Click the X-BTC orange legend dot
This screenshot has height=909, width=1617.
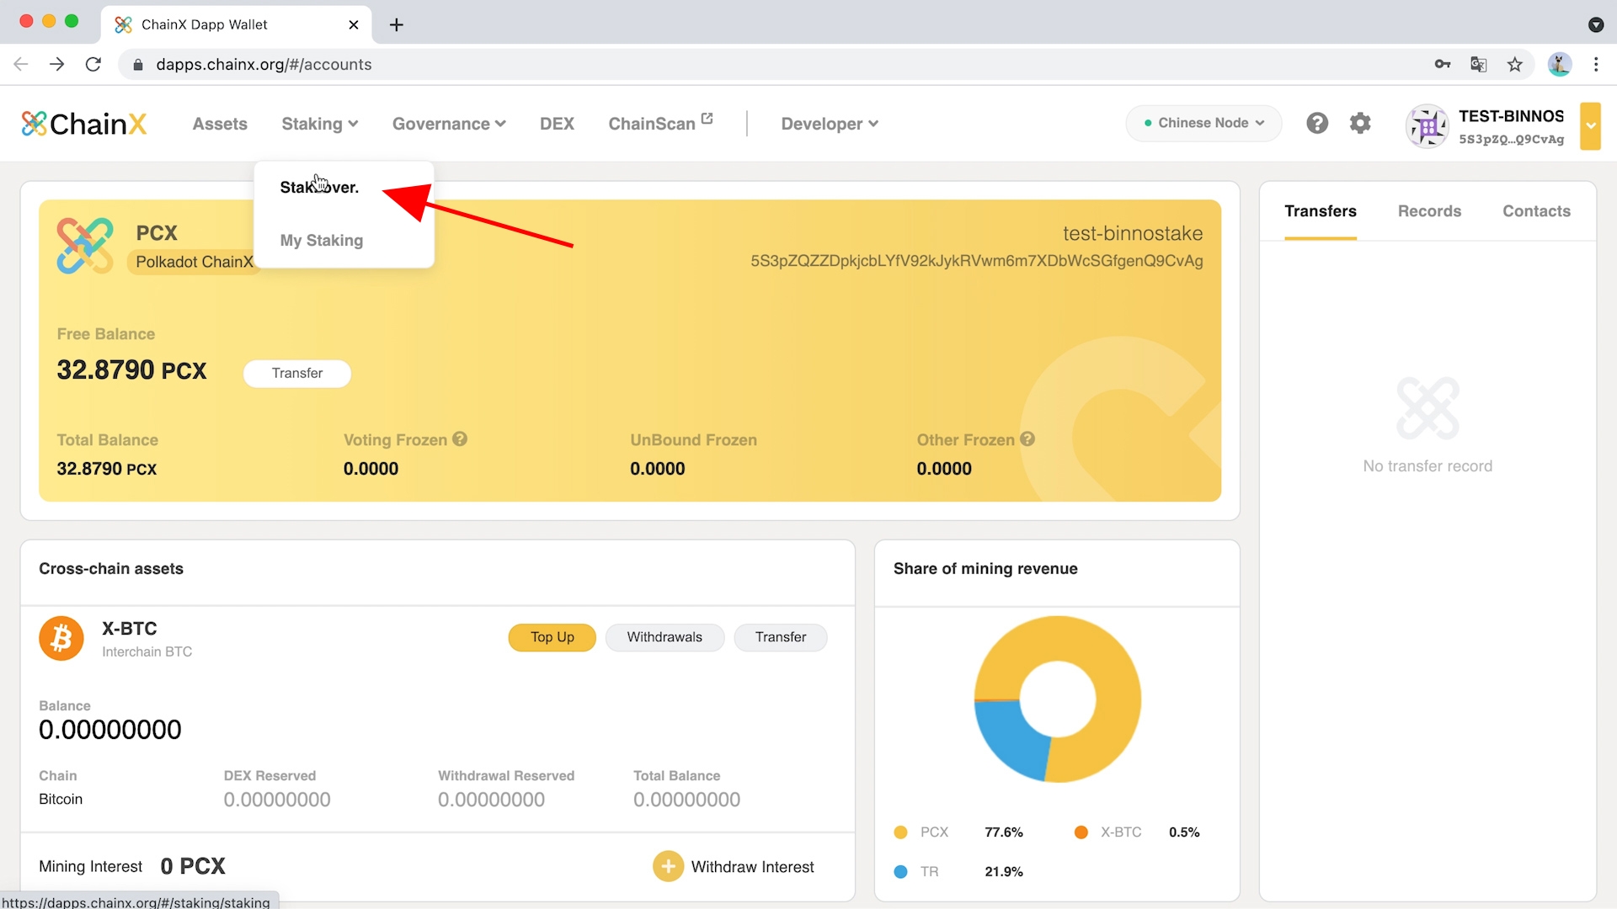1081,832
